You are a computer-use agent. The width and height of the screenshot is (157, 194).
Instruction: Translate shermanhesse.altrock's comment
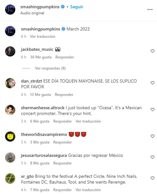click(x=88, y=121)
